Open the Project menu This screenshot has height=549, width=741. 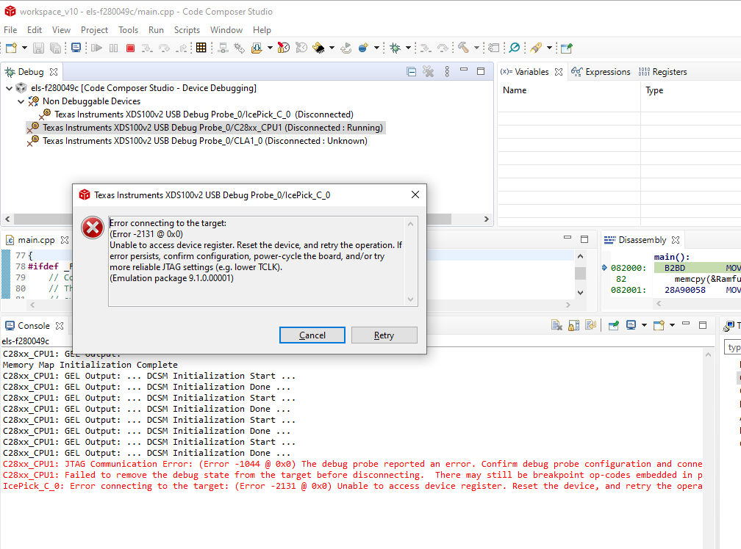coord(95,29)
